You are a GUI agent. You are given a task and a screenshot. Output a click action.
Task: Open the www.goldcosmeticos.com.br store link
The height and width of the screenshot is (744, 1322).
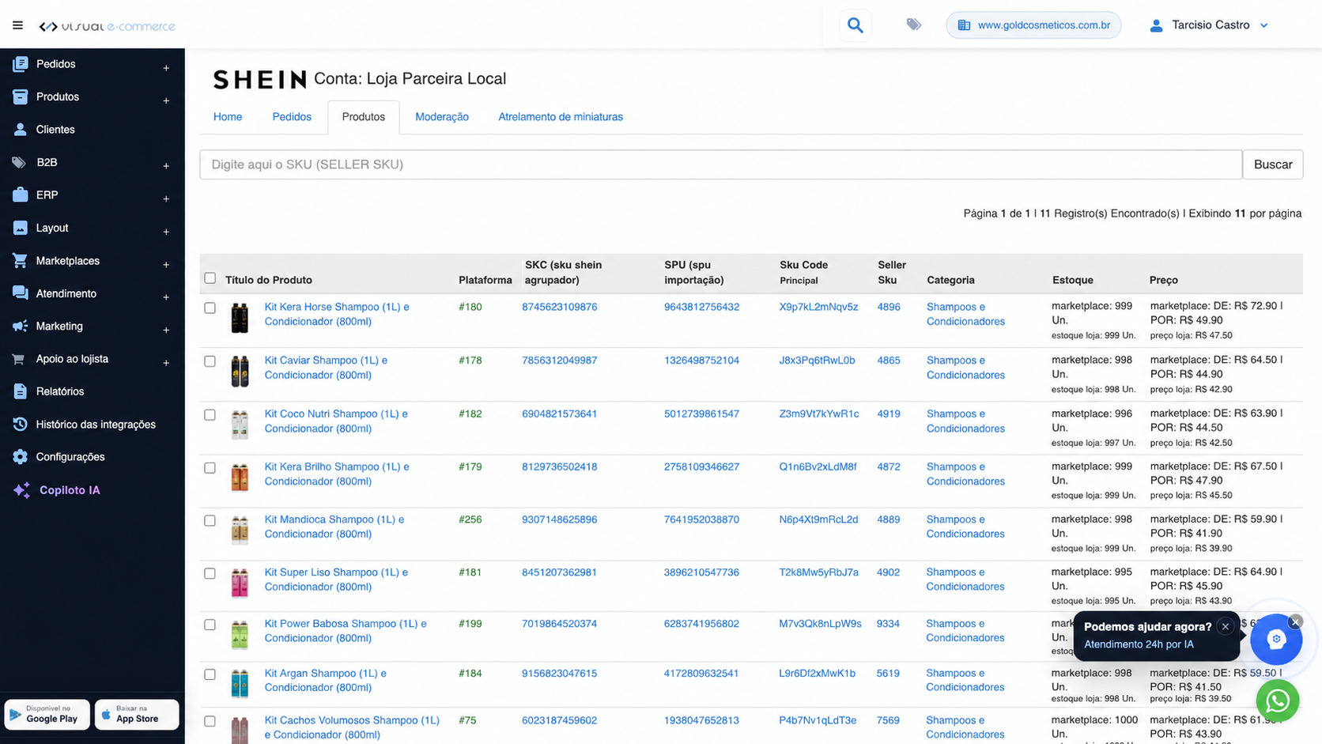(1033, 25)
